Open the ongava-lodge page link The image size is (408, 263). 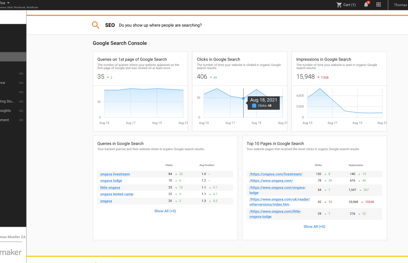277,190
